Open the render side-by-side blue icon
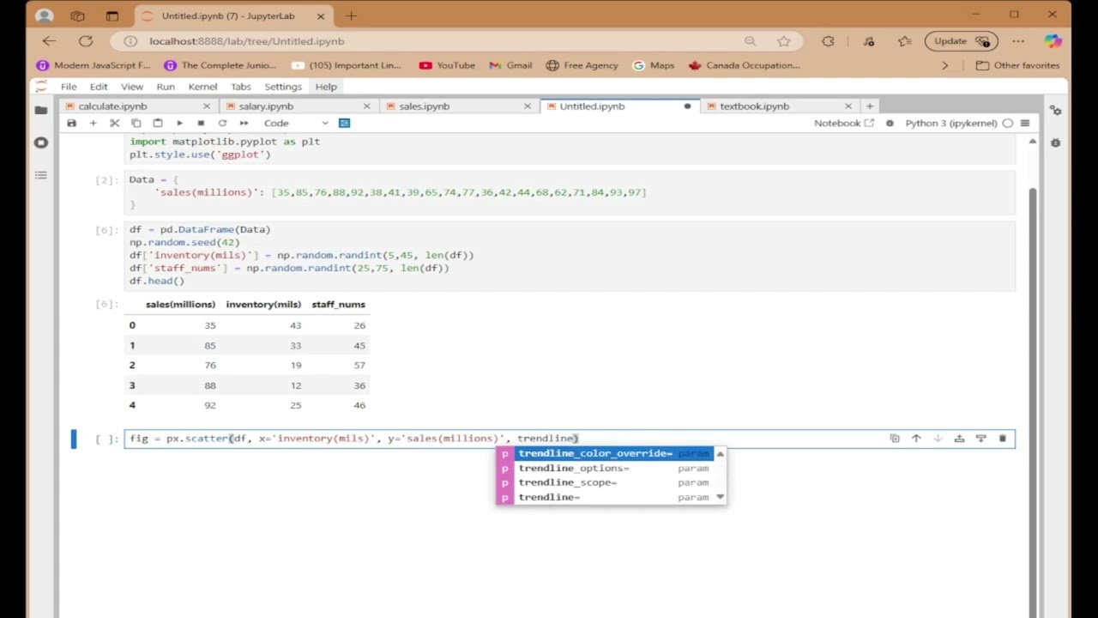 (344, 123)
